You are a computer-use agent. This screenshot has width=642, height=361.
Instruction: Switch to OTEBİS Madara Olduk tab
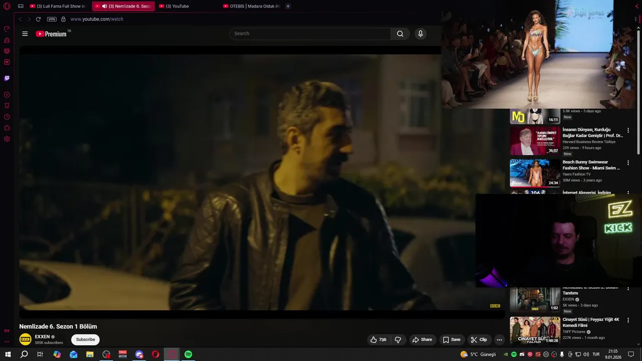[x=251, y=6]
